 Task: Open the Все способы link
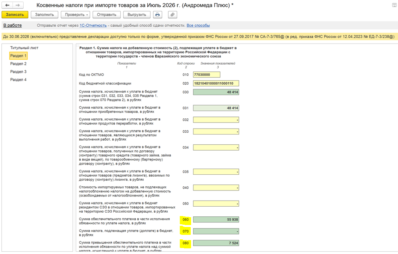click(198, 25)
